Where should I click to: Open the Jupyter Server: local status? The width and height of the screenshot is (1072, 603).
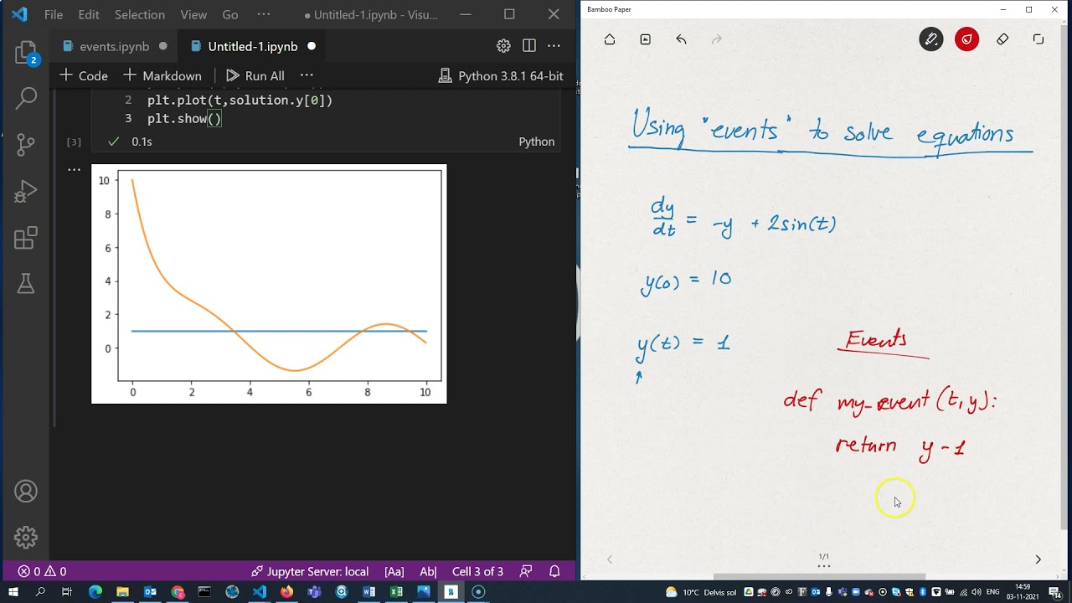[x=310, y=571]
